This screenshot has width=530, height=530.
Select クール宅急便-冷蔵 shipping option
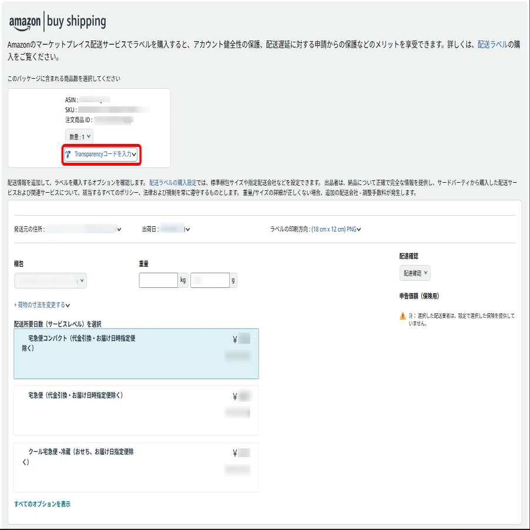click(x=136, y=467)
